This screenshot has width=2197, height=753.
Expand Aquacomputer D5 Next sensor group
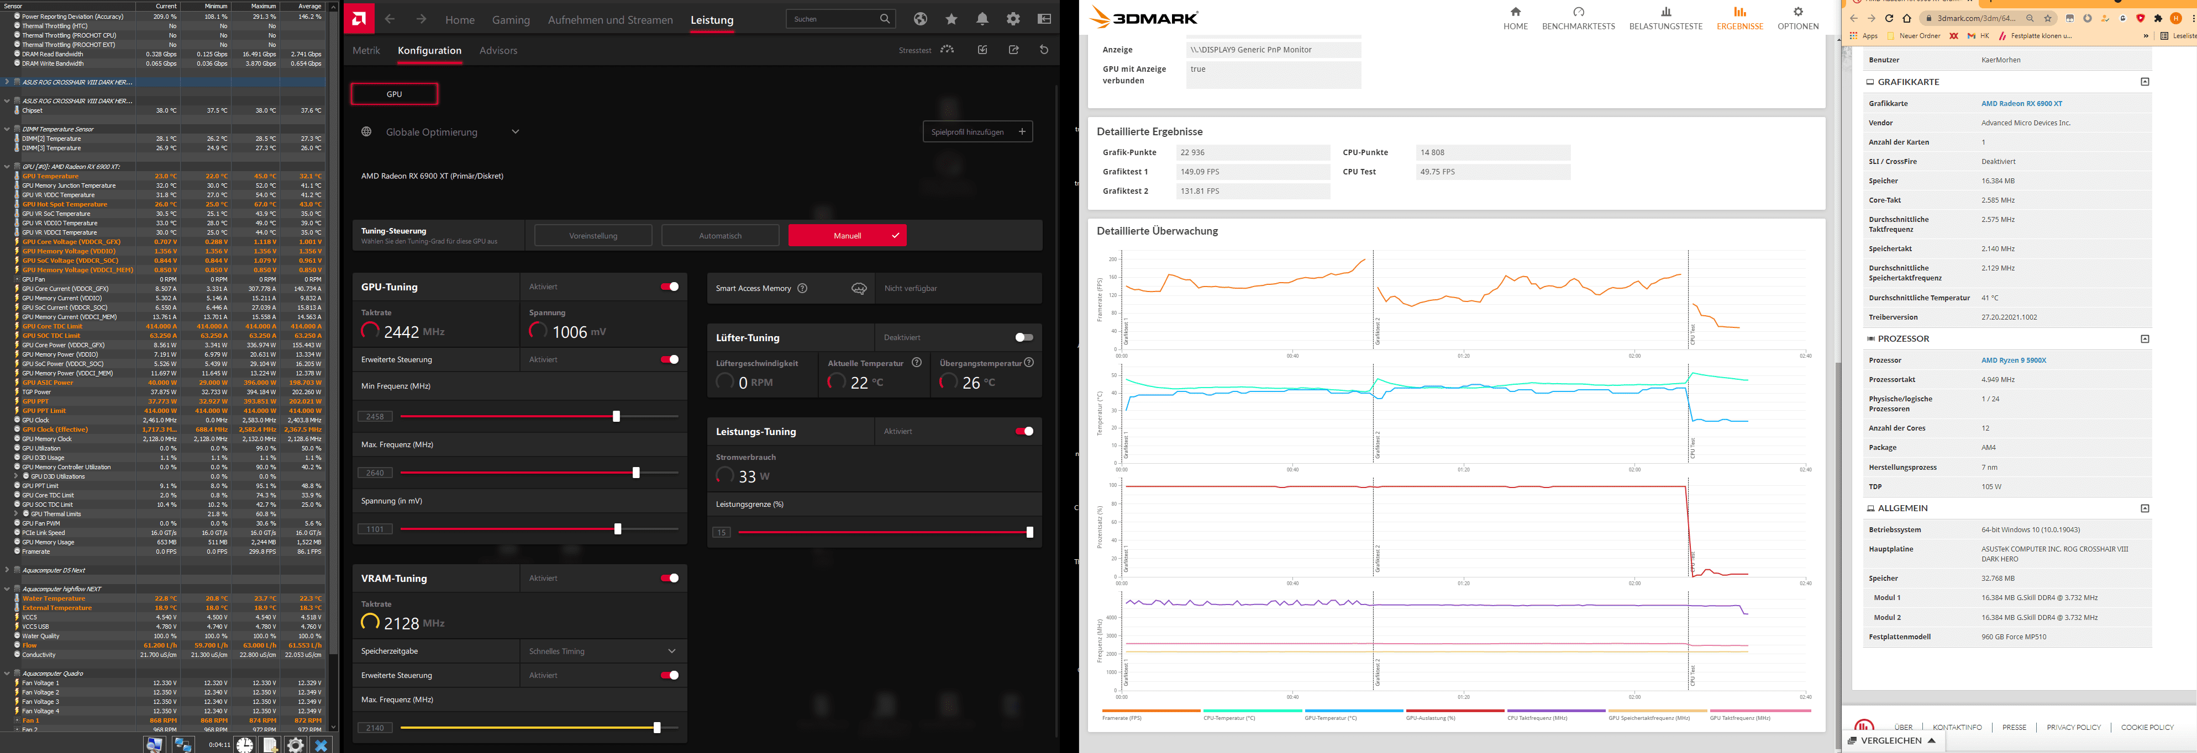[7, 570]
